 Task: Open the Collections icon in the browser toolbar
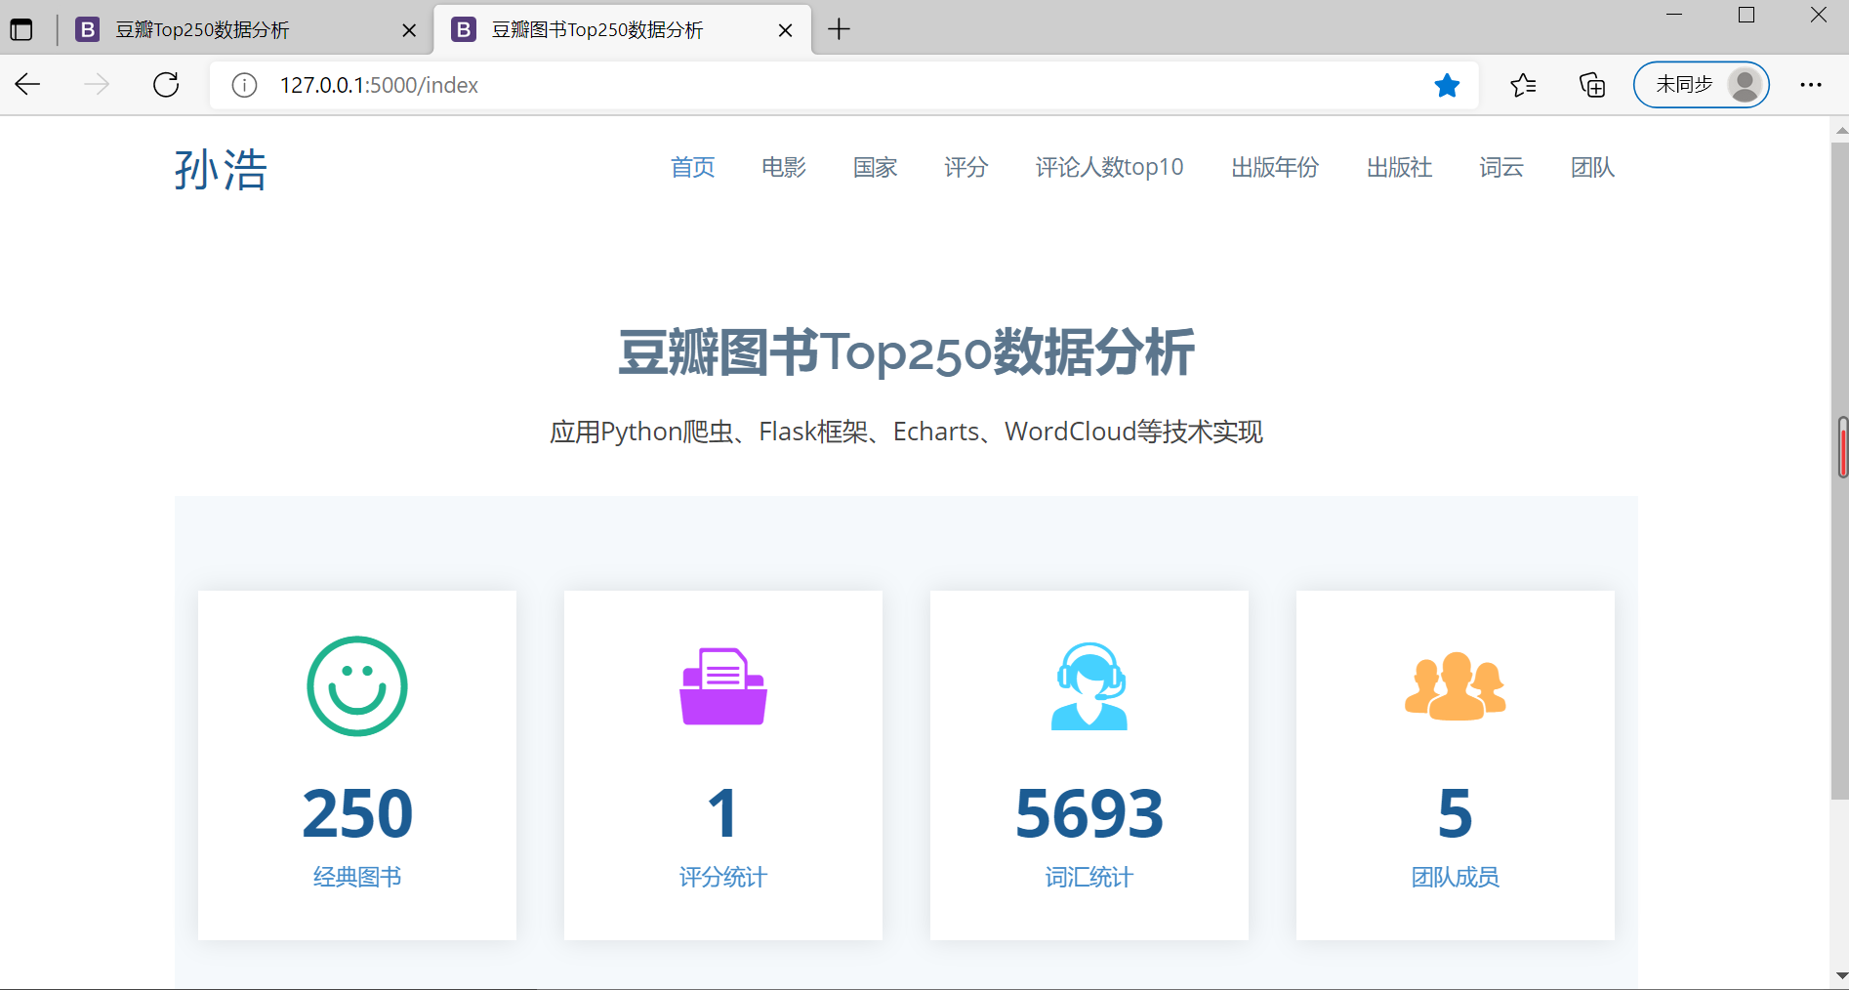click(x=1591, y=85)
